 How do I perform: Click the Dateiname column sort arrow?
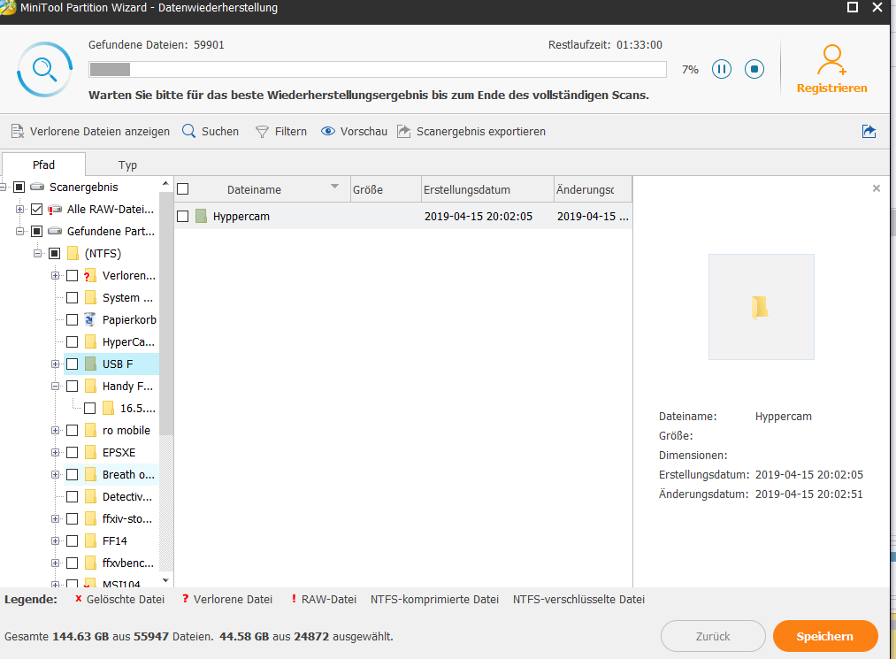[335, 187]
